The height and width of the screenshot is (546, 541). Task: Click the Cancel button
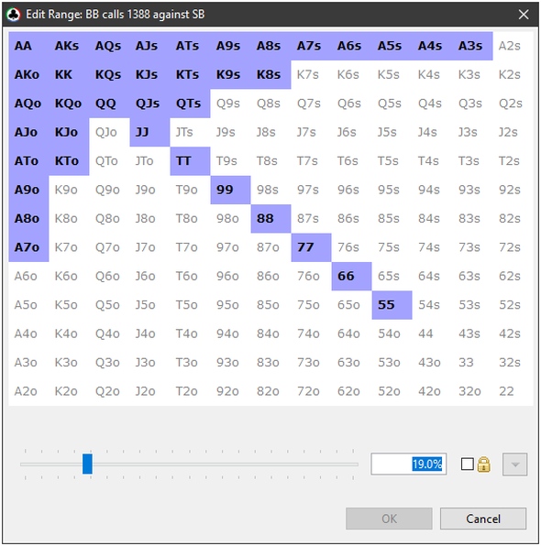point(483,519)
